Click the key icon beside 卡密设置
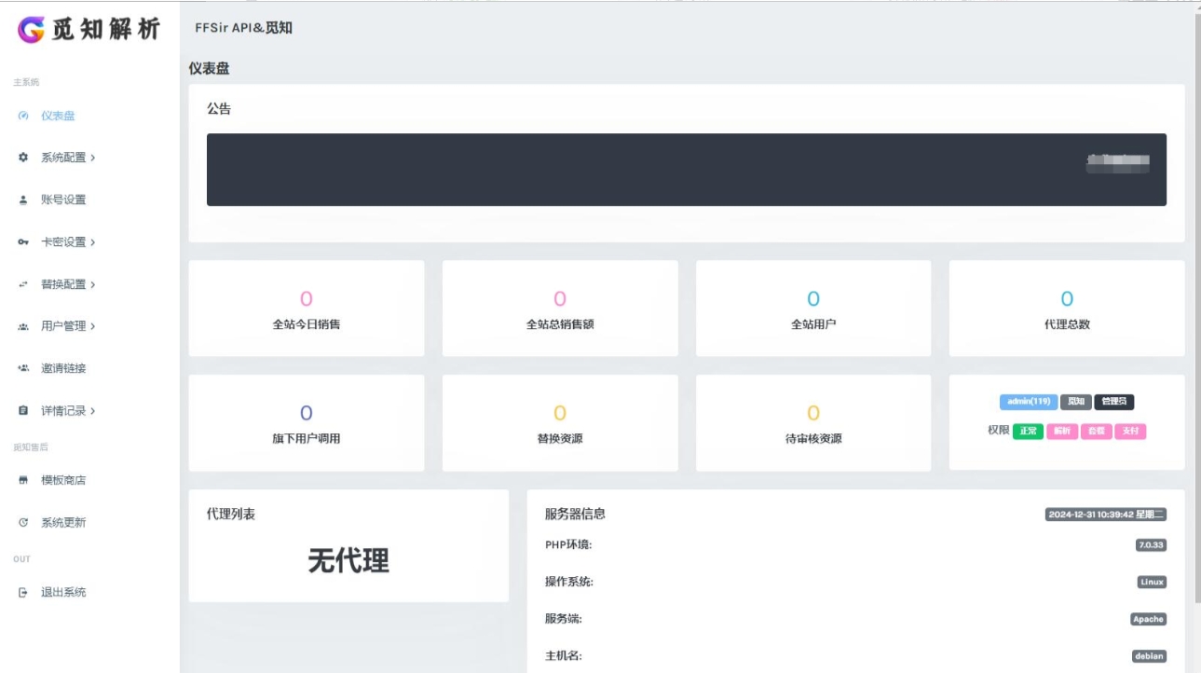The image size is (1201, 673). tap(23, 242)
